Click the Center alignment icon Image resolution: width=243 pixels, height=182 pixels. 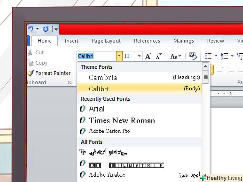[x=219, y=69]
